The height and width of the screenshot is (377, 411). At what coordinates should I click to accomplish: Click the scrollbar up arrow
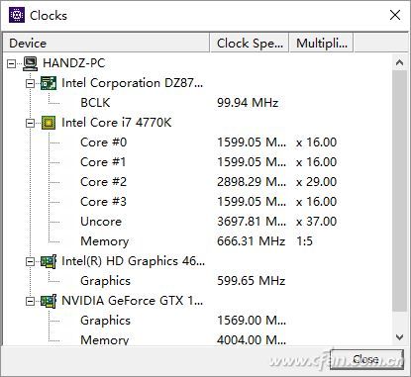point(399,62)
